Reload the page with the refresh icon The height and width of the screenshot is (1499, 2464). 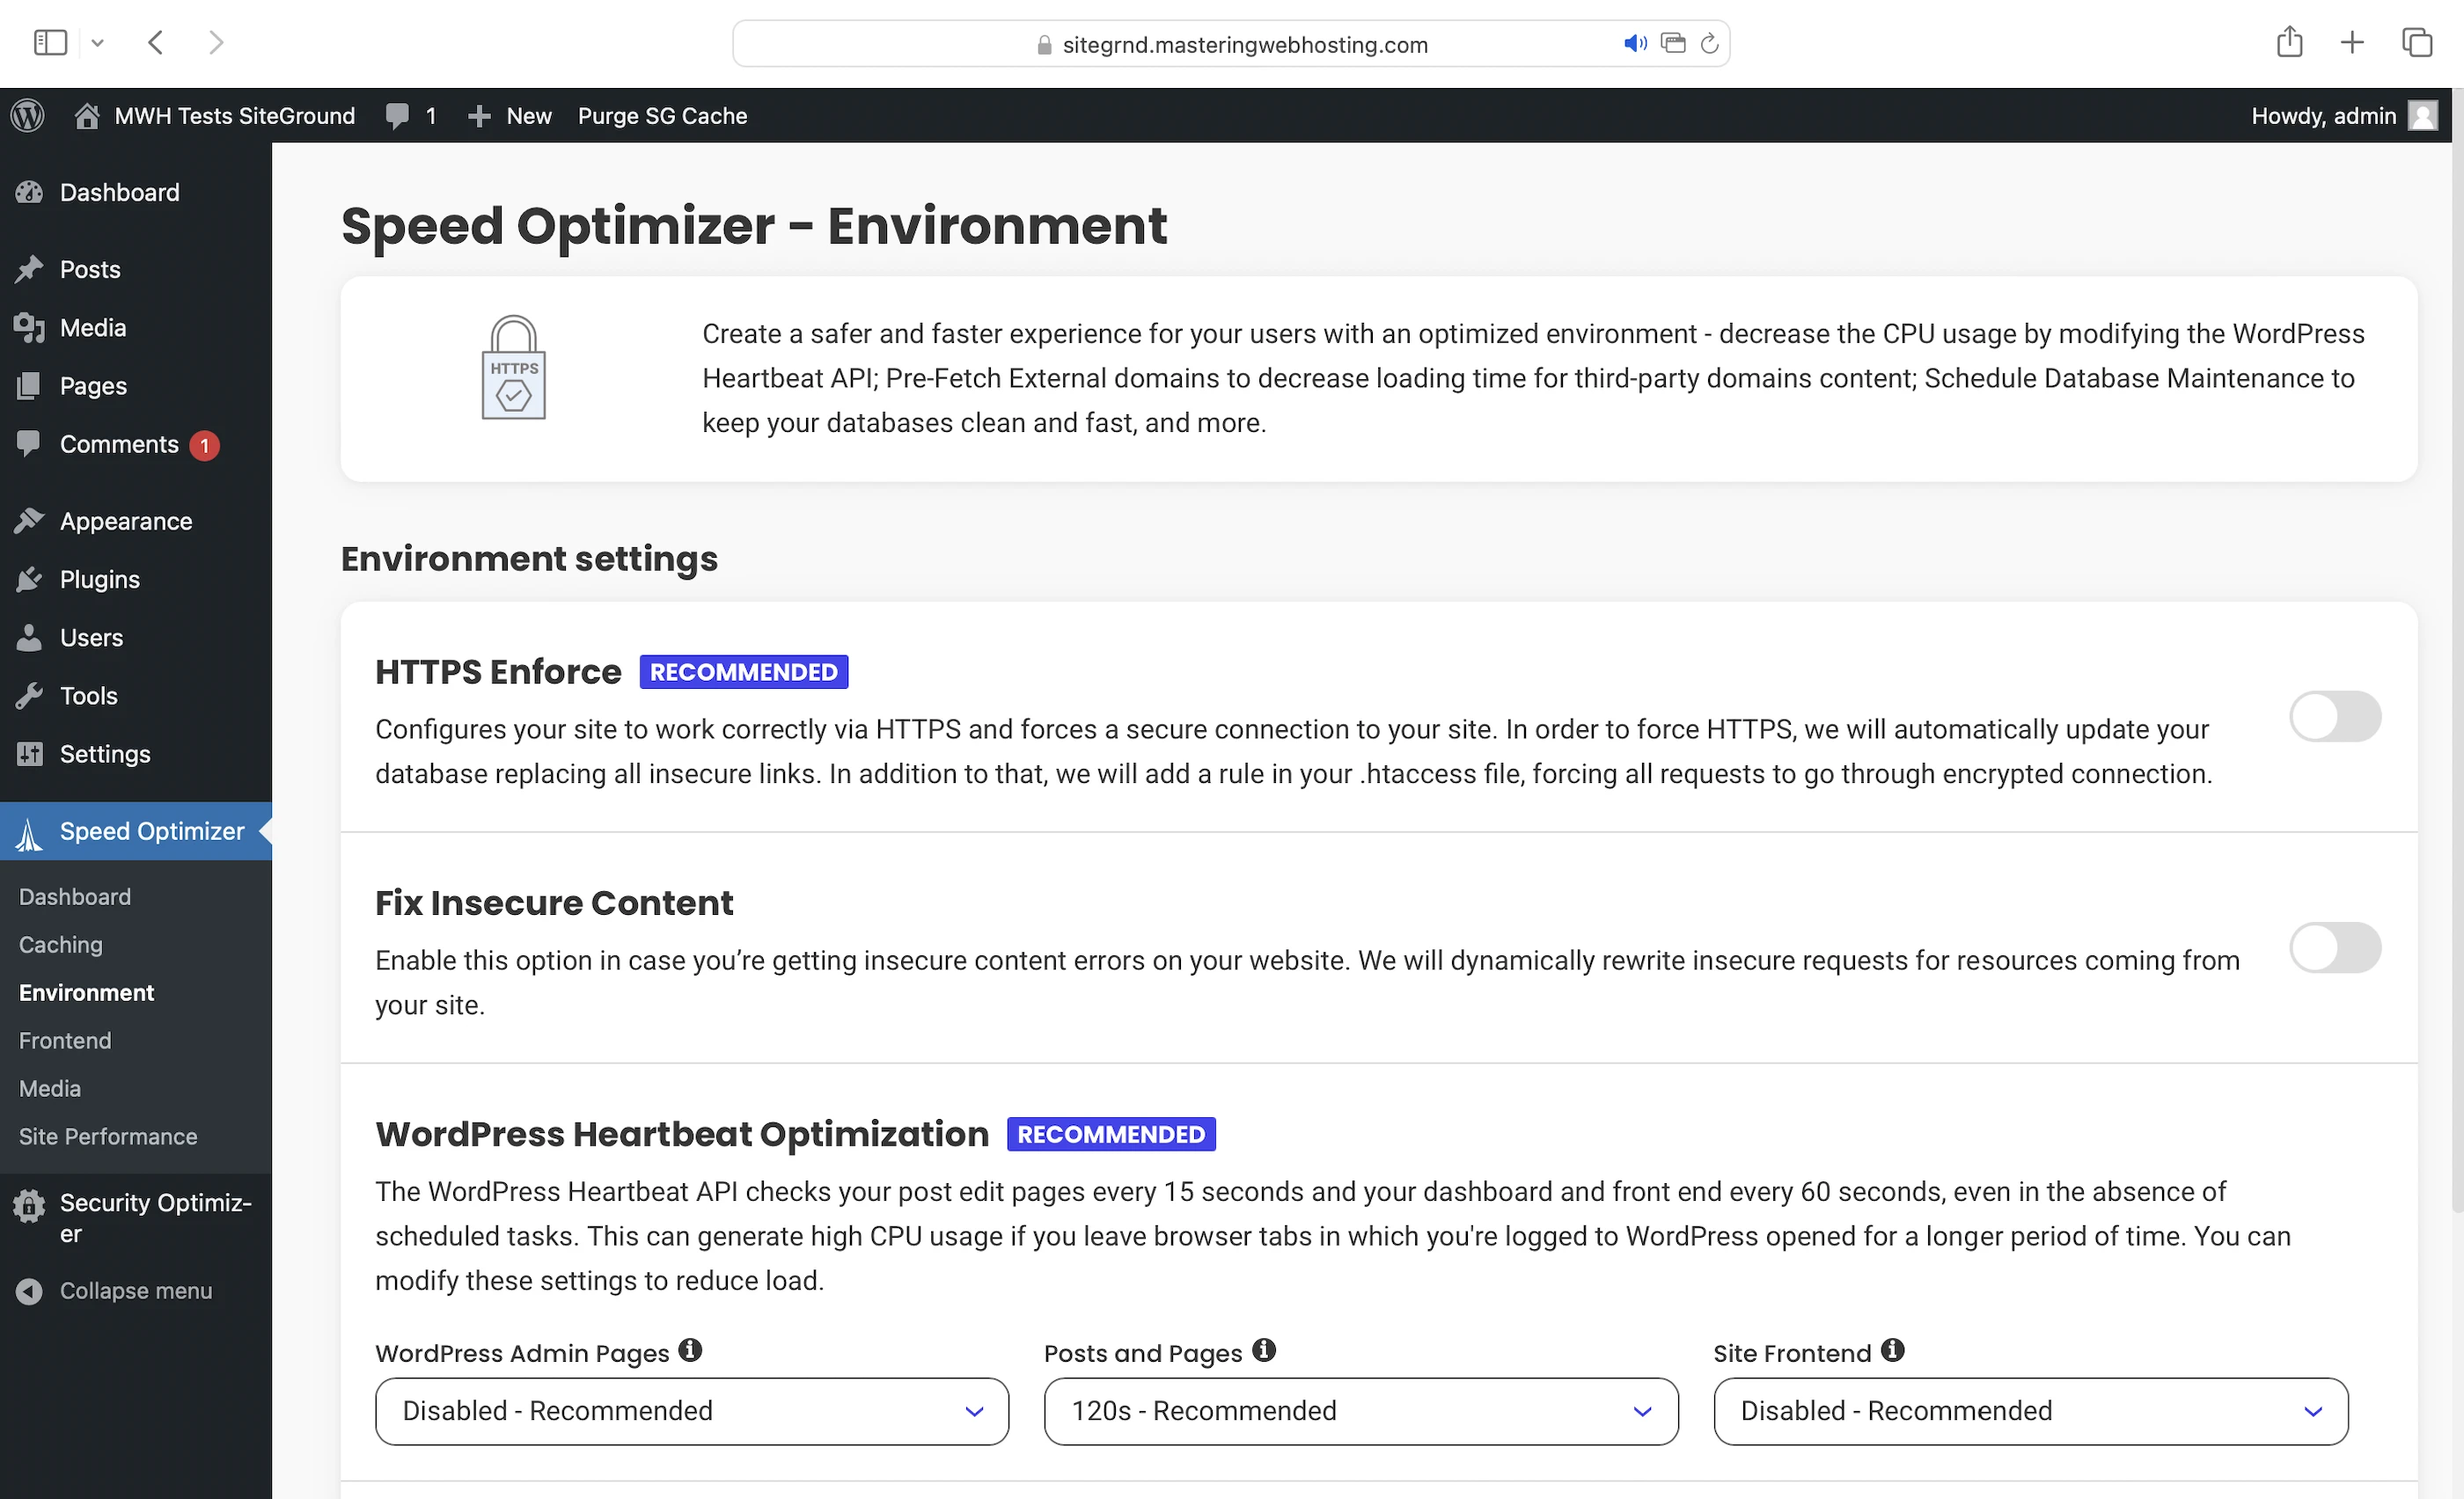pos(1710,43)
